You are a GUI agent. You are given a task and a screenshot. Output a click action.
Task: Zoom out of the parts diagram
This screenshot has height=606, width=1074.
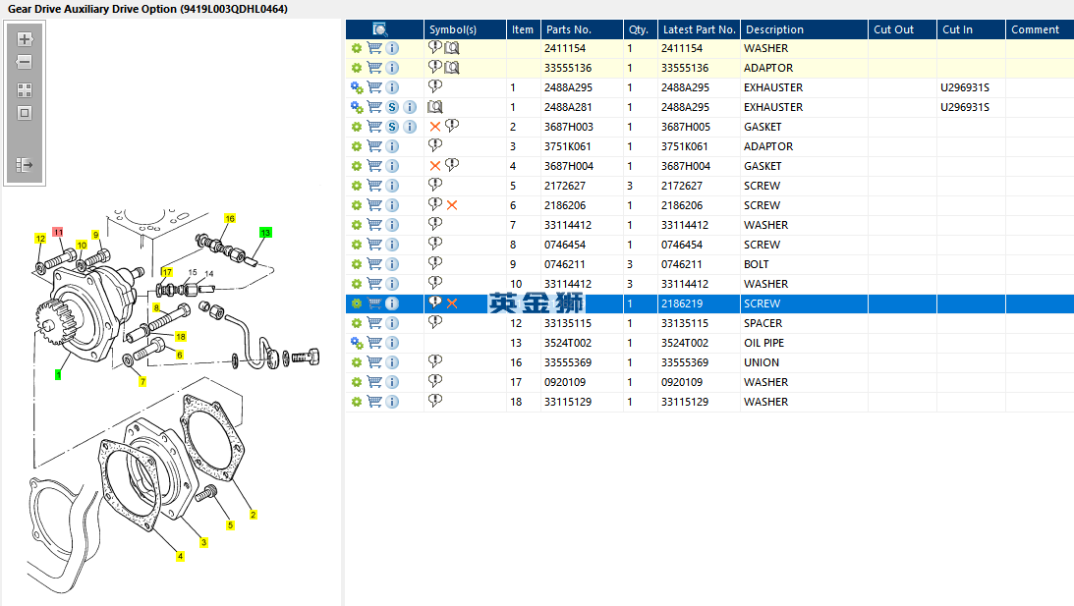click(x=25, y=62)
